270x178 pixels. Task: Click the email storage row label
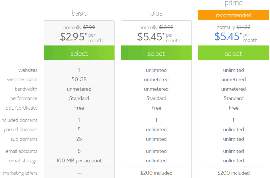tap(23, 161)
